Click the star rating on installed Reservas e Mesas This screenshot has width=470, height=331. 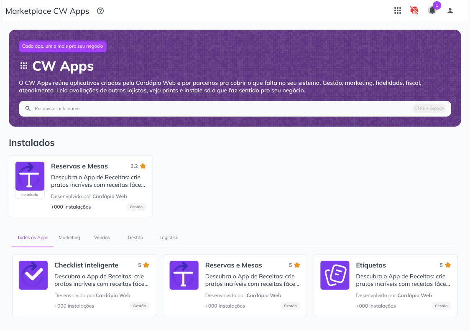143,166
